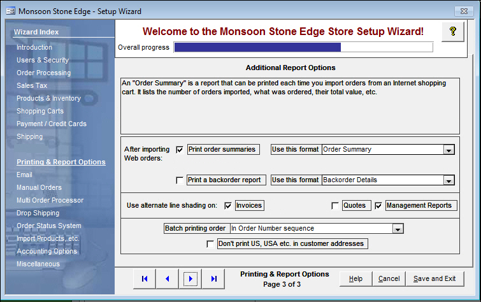Go to Manual Orders section
Viewport: 481px width, 302px height.
pos(39,187)
